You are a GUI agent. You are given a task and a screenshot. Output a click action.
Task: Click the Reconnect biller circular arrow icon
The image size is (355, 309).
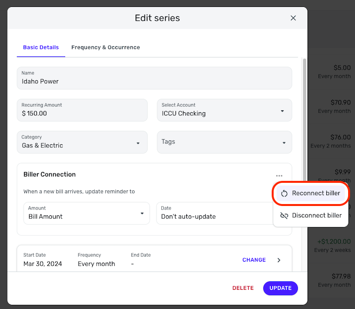click(x=284, y=194)
